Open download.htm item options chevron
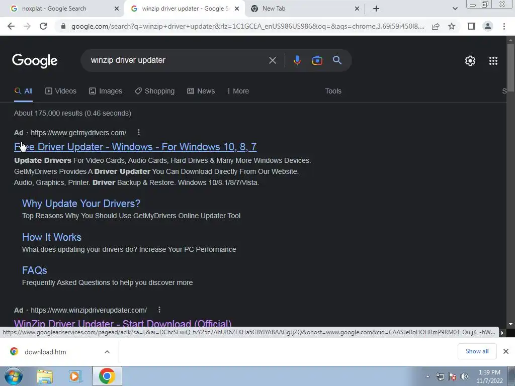The image size is (515, 386). (x=107, y=352)
